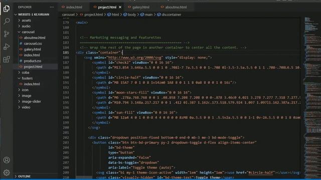Click body element icon in breadcrumb
This screenshot has height=180, width=321.
(125, 14)
